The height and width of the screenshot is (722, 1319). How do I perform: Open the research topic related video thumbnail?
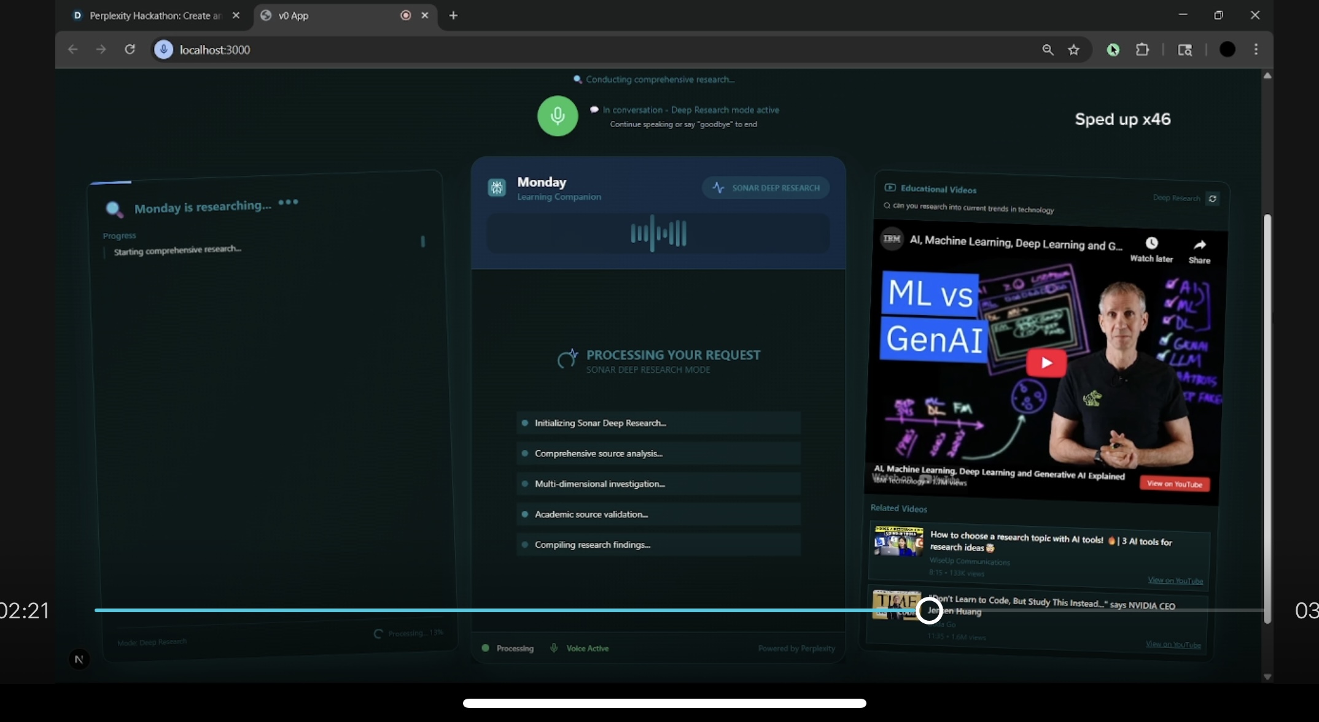(x=898, y=541)
